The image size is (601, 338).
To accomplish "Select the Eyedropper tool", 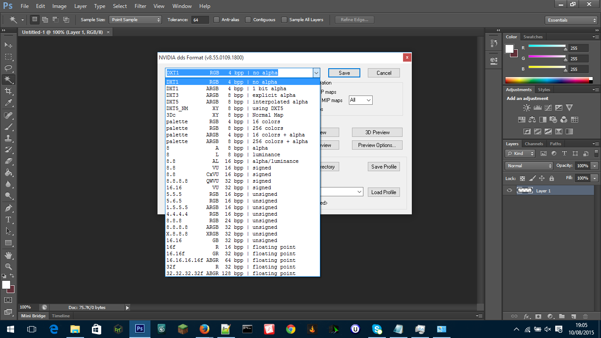I will coord(8,103).
